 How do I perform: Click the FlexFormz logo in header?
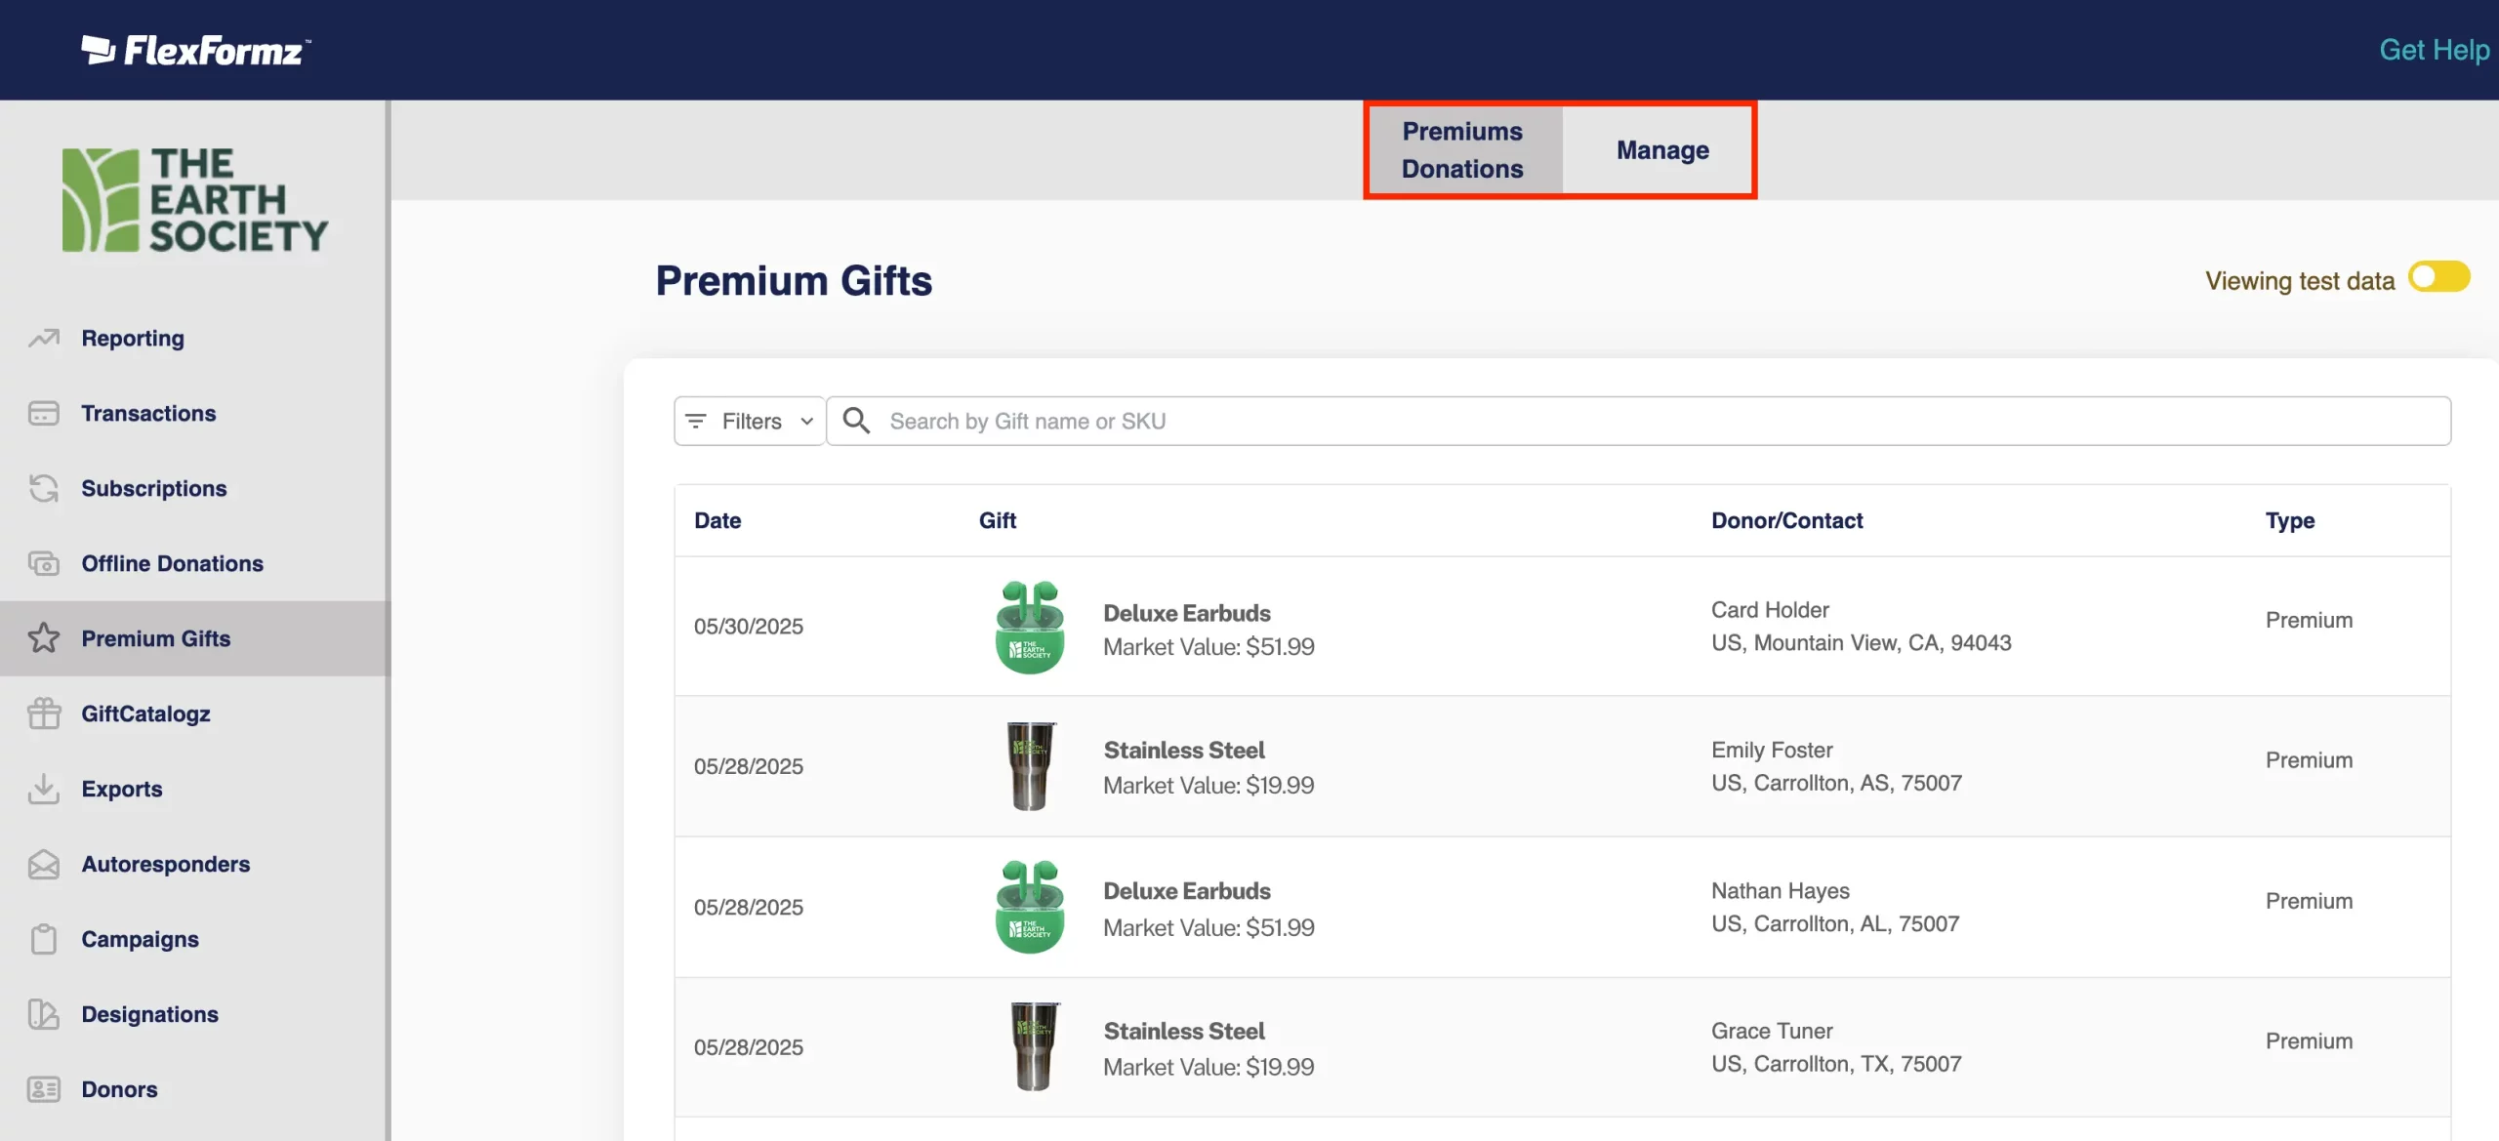tap(196, 50)
